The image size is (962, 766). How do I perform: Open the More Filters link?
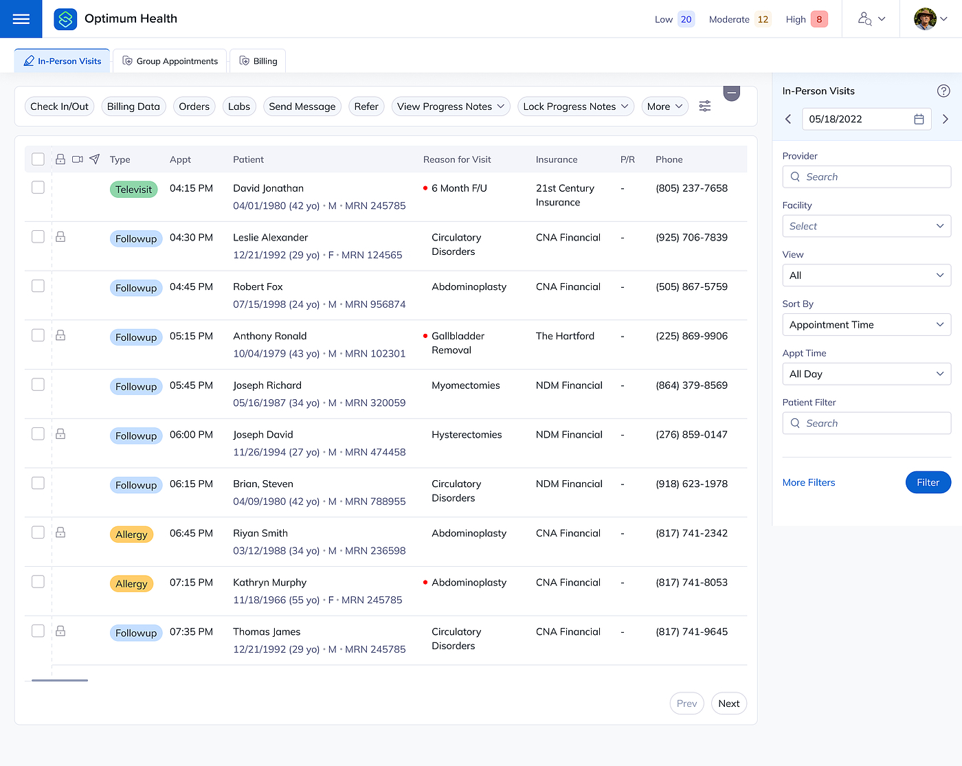(x=809, y=482)
